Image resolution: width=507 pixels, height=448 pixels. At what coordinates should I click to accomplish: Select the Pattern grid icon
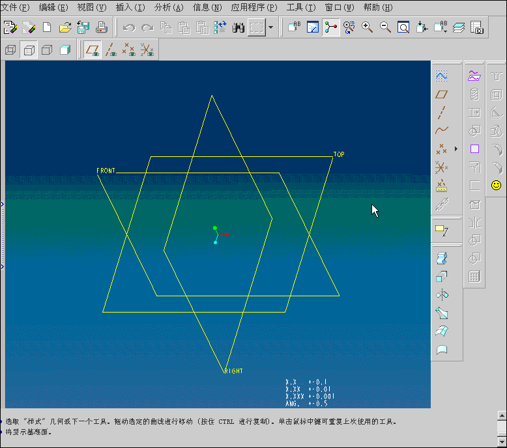[x=474, y=277]
